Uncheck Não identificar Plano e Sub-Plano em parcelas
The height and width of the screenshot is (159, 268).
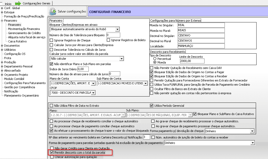coord(52,64)
